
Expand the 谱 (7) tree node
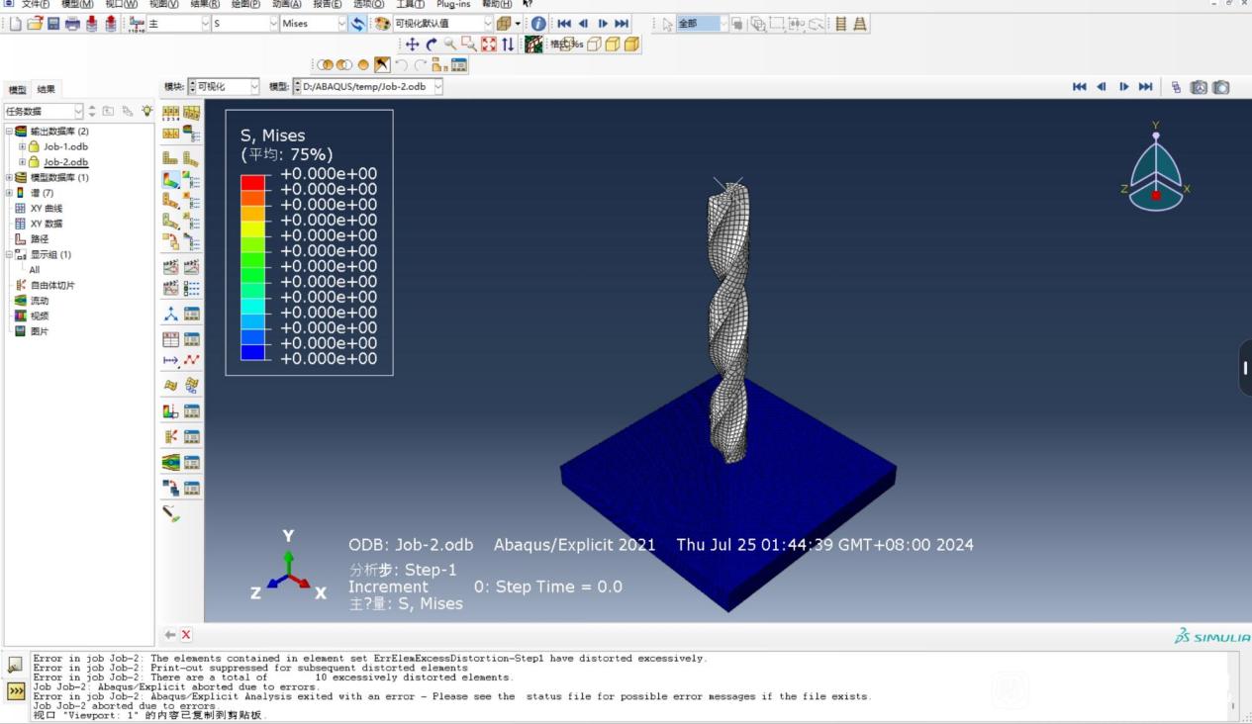[x=10, y=193]
